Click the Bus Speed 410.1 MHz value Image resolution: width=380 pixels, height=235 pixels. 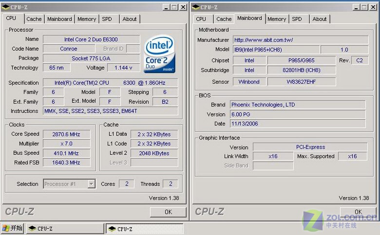66,153
